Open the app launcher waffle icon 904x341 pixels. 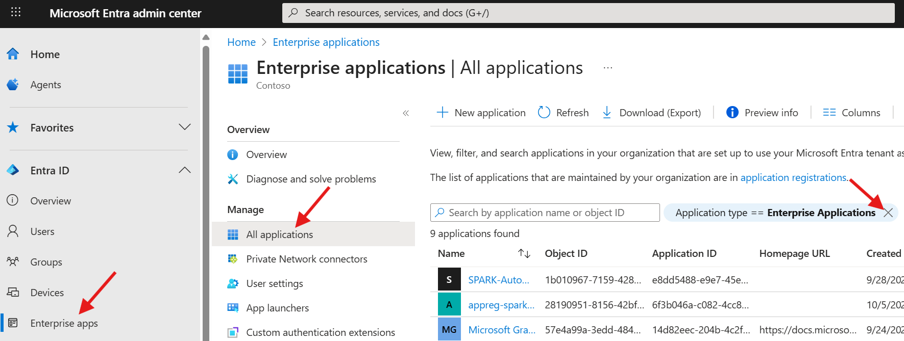click(x=16, y=12)
